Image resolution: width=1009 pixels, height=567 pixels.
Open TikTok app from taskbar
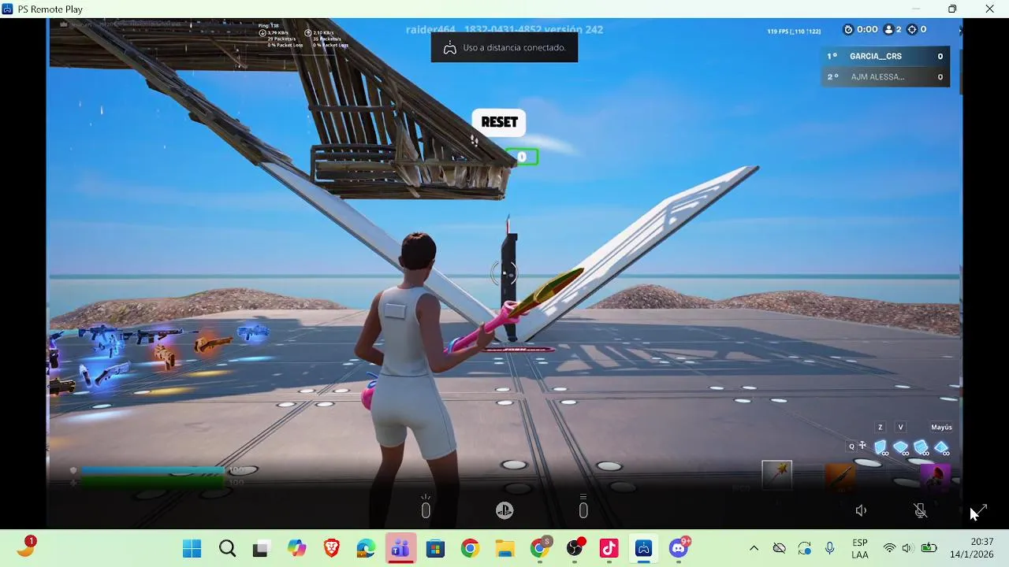coord(609,549)
